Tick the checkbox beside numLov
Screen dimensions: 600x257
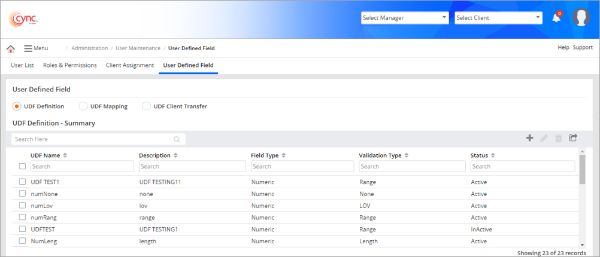pyautogui.click(x=22, y=206)
